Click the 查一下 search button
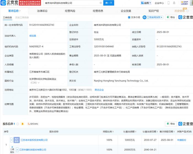 click(109, 3)
